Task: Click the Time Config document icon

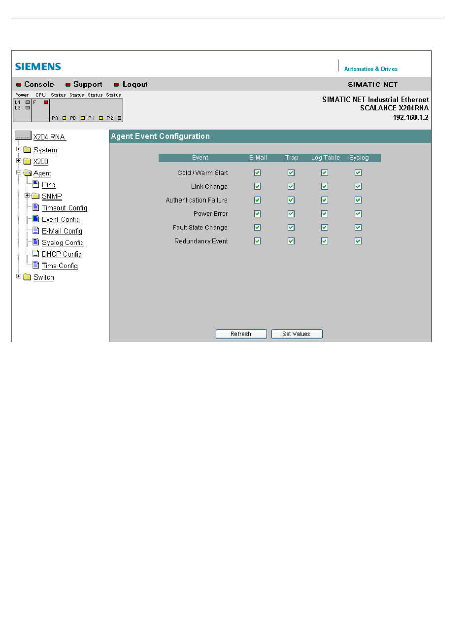Action: pyautogui.click(x=36, y=265)
